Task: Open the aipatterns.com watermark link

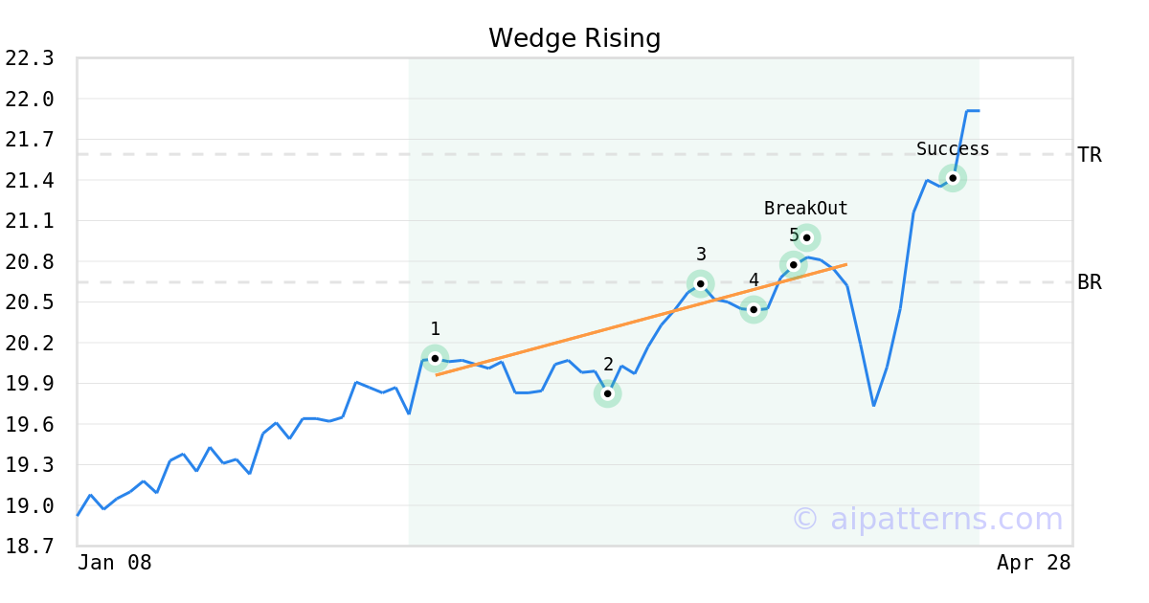Action: click(927, 519)
